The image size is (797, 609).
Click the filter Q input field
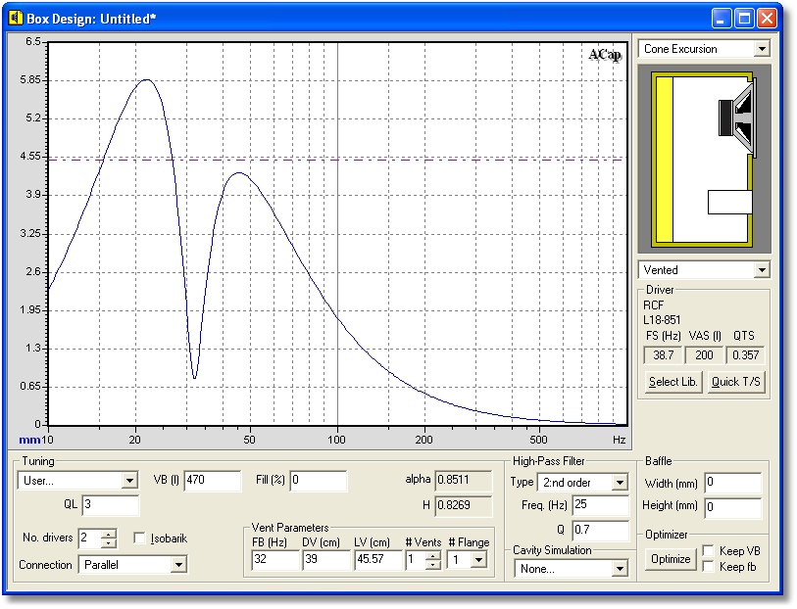click(601, 530)
